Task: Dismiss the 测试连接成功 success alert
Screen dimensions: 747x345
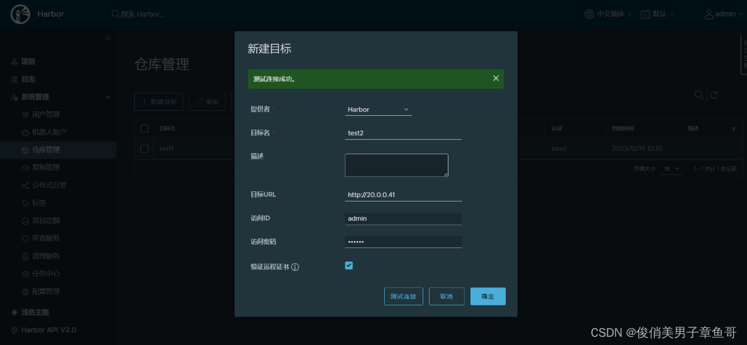Action: point(496,78)
